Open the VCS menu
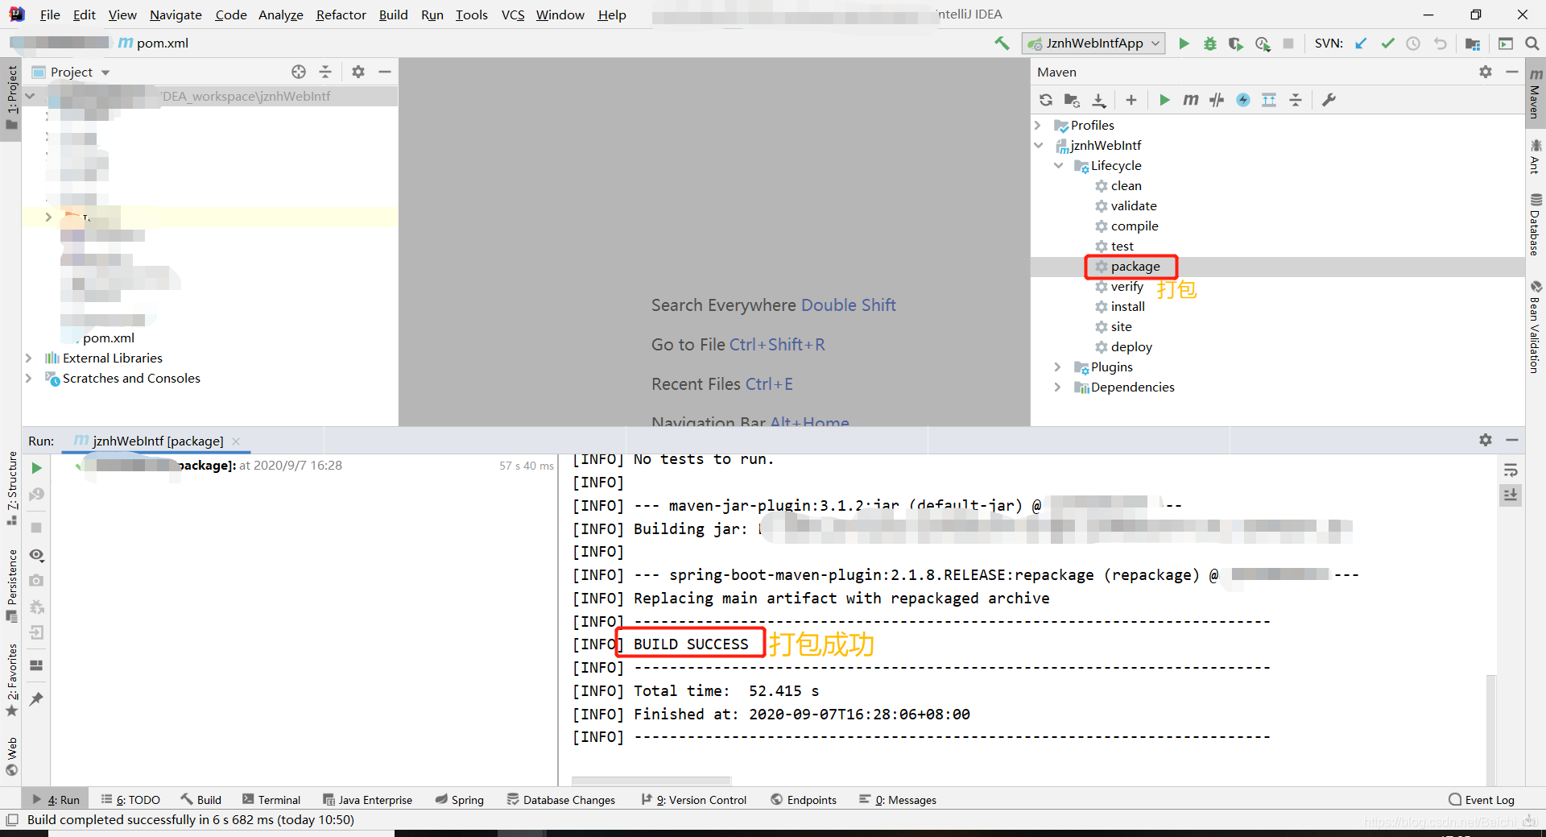The height and width of the screenshot is (837, 1546). click(x=512, y=15)
